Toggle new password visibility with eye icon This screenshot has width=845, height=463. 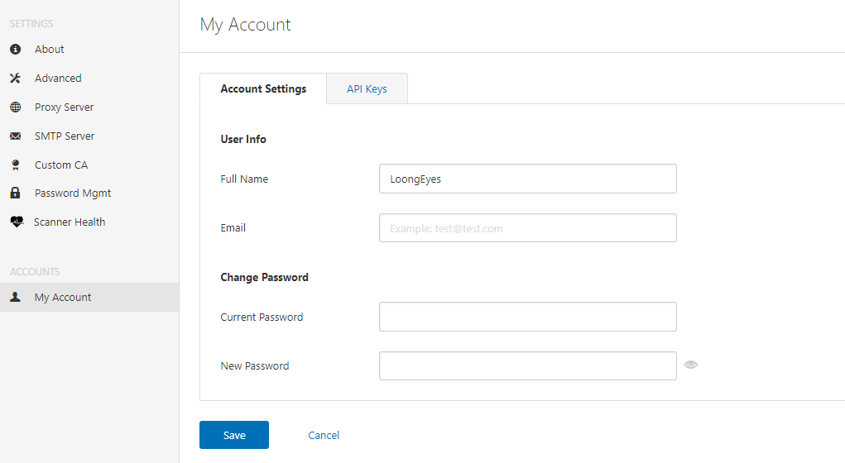point(691,365)
